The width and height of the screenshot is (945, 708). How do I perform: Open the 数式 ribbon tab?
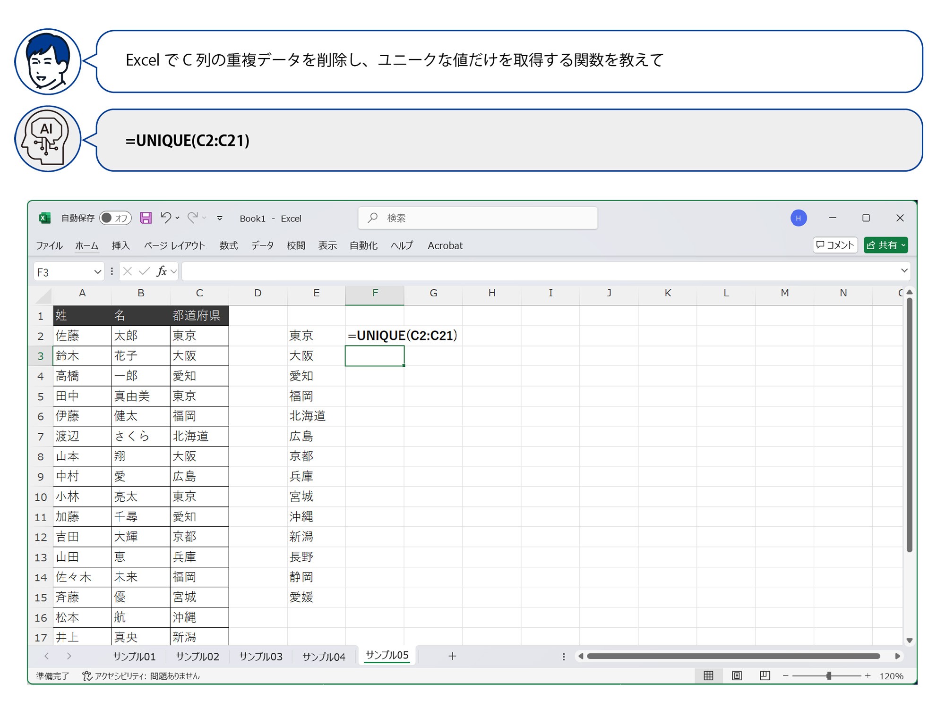(x=228, y=245)
